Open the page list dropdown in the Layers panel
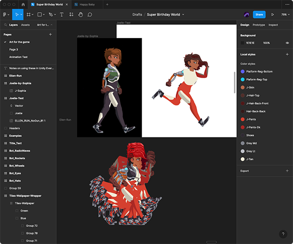This screenshot has height=244, width=293. tap(47, 24)
